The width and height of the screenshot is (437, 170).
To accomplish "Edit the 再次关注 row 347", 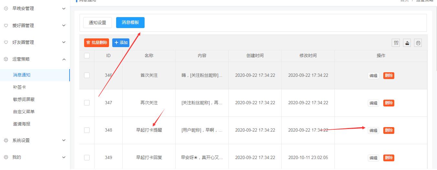I will click(x=373, y=103).
